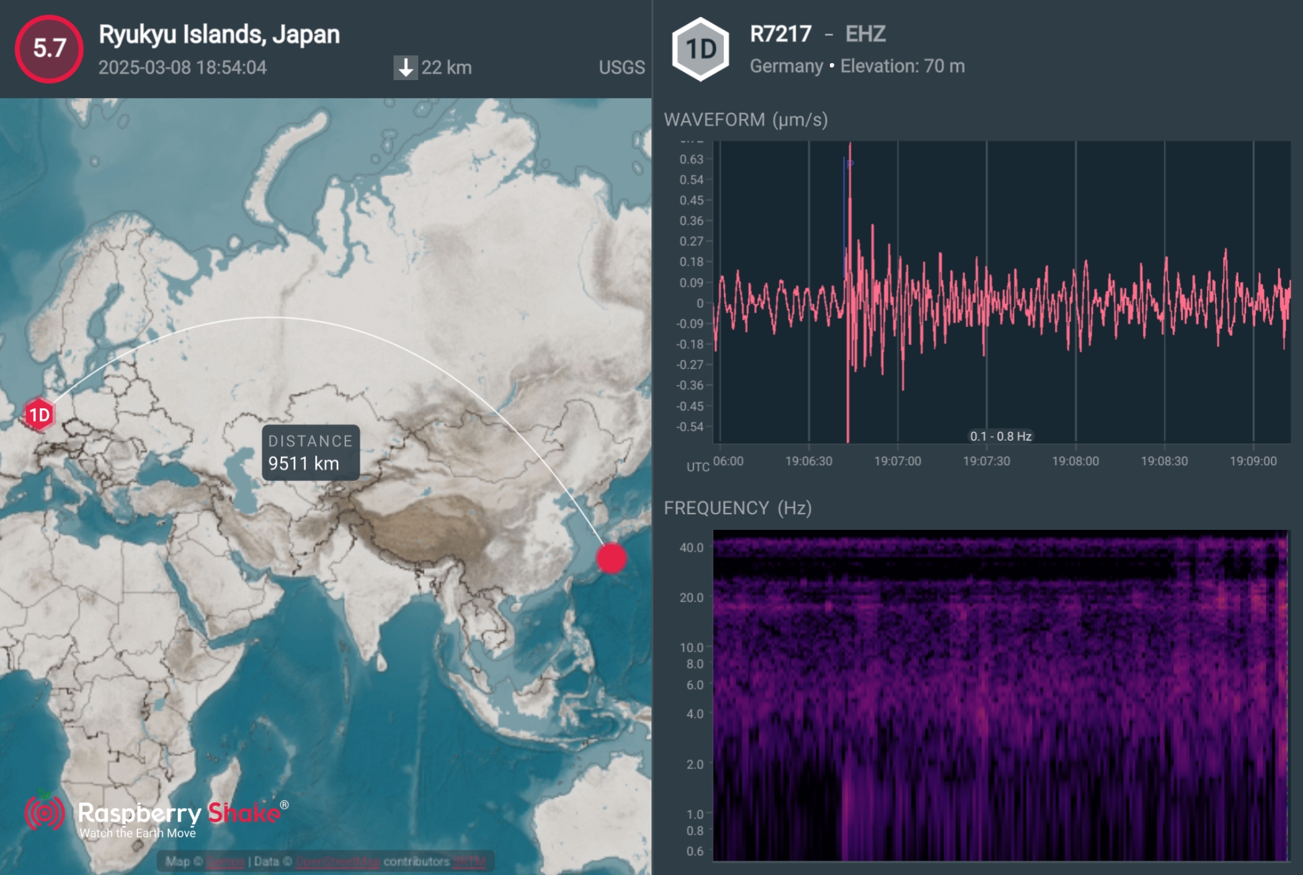Click the OpenStreetMap contributors link
This screenshot has width=1303, height=875.
coord(338,862)
